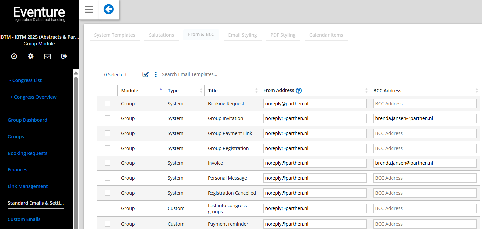482x229 pixels.
Task: Click the sidebar scroll up arrow
Action: coord(76,73)
